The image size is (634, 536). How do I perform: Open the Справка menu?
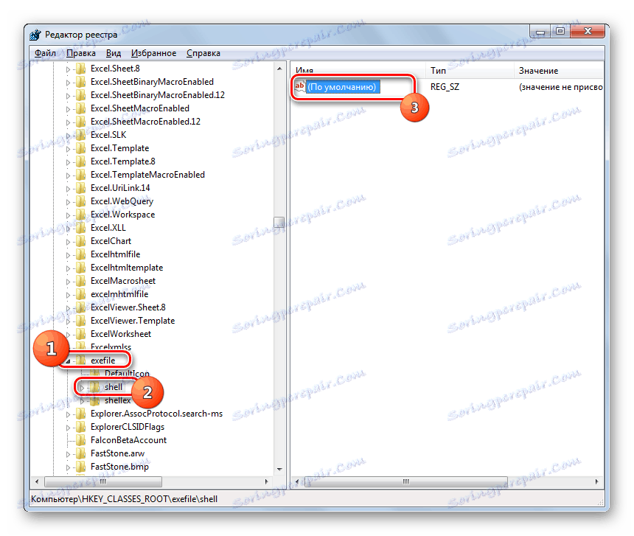point(203,53)
